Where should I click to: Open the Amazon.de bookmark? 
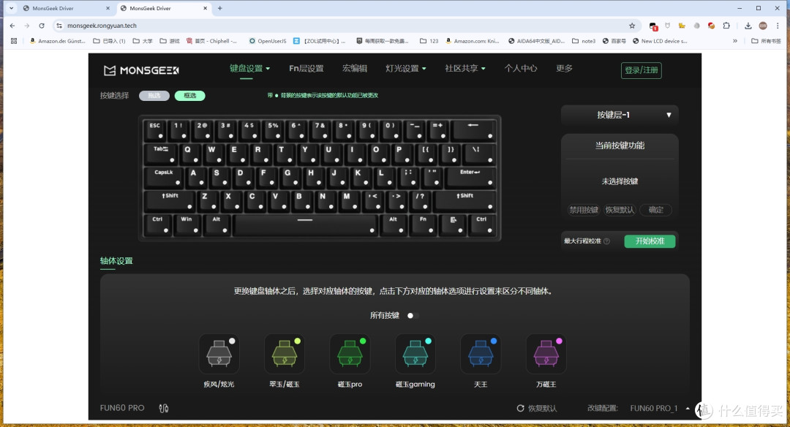point(57,41)
